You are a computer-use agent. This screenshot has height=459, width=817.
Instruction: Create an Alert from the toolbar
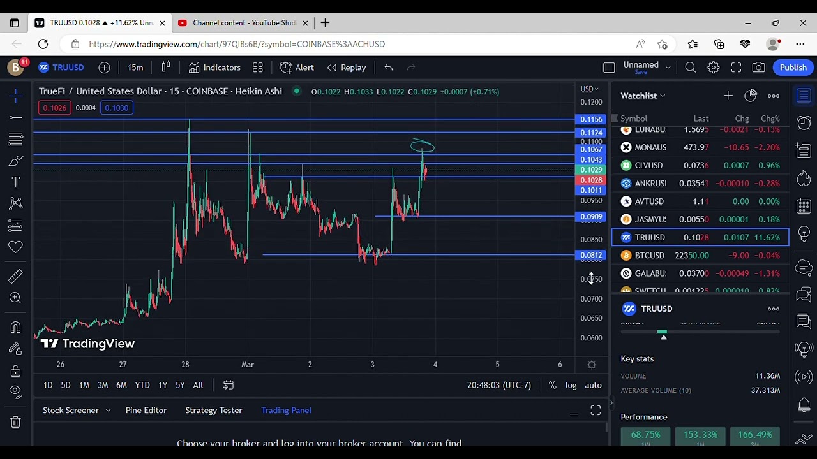297,68
